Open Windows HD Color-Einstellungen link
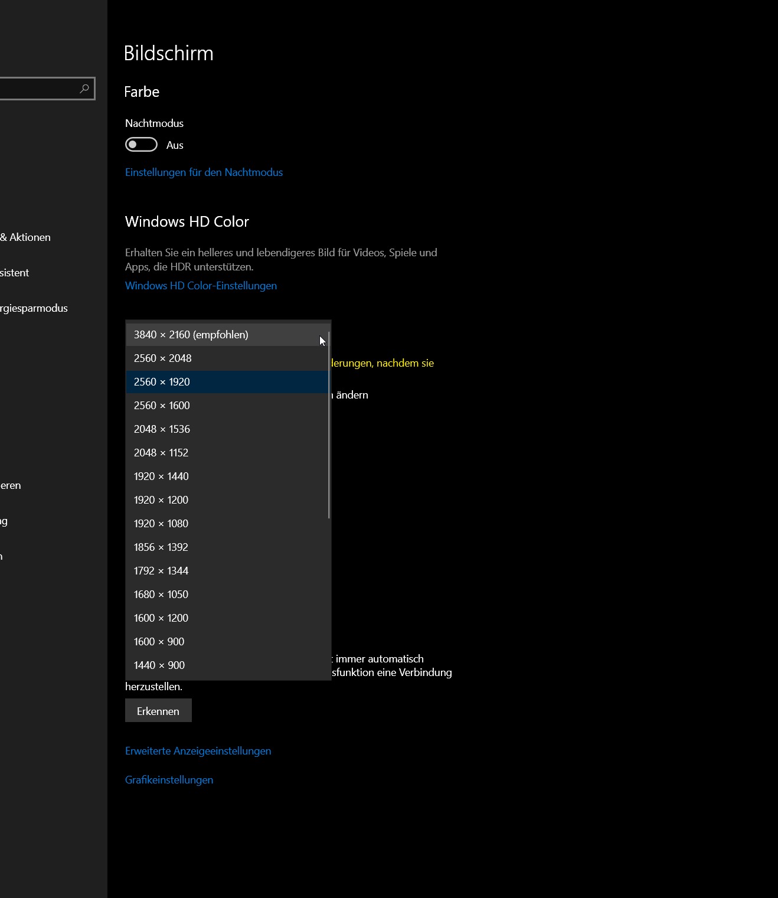Viewport: 778px width, 898px height. tap(201, 286)
